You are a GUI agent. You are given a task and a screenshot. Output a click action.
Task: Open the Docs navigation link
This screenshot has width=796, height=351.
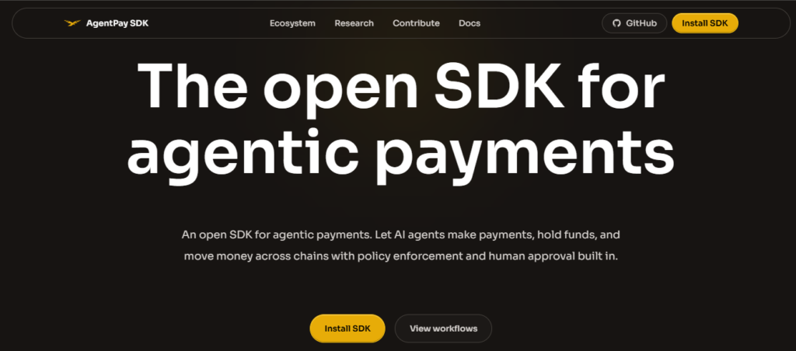pyautogui.click(x=469, y=23)
